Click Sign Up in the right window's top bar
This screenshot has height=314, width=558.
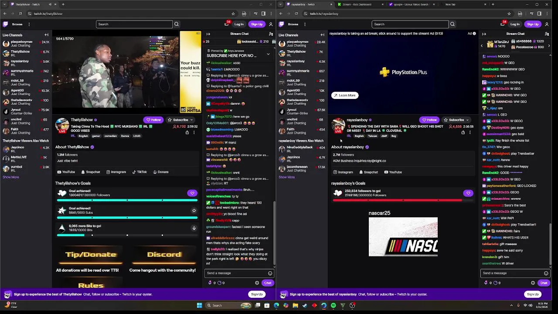[x=533, y=24]
